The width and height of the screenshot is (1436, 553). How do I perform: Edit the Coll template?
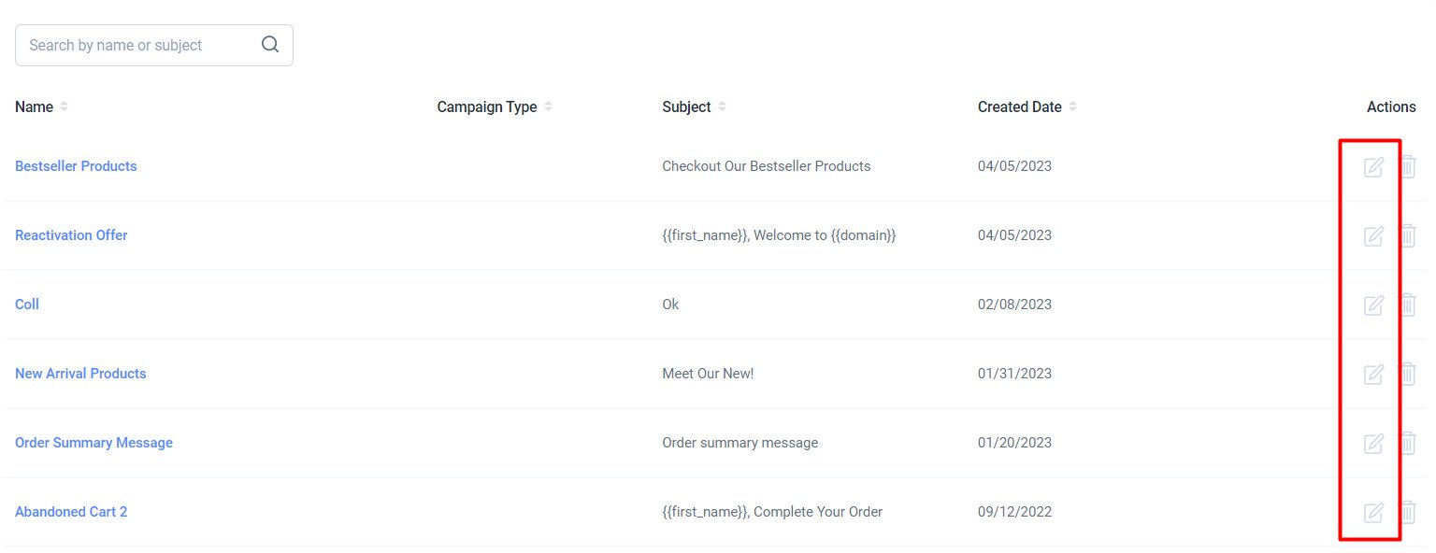1373,305
